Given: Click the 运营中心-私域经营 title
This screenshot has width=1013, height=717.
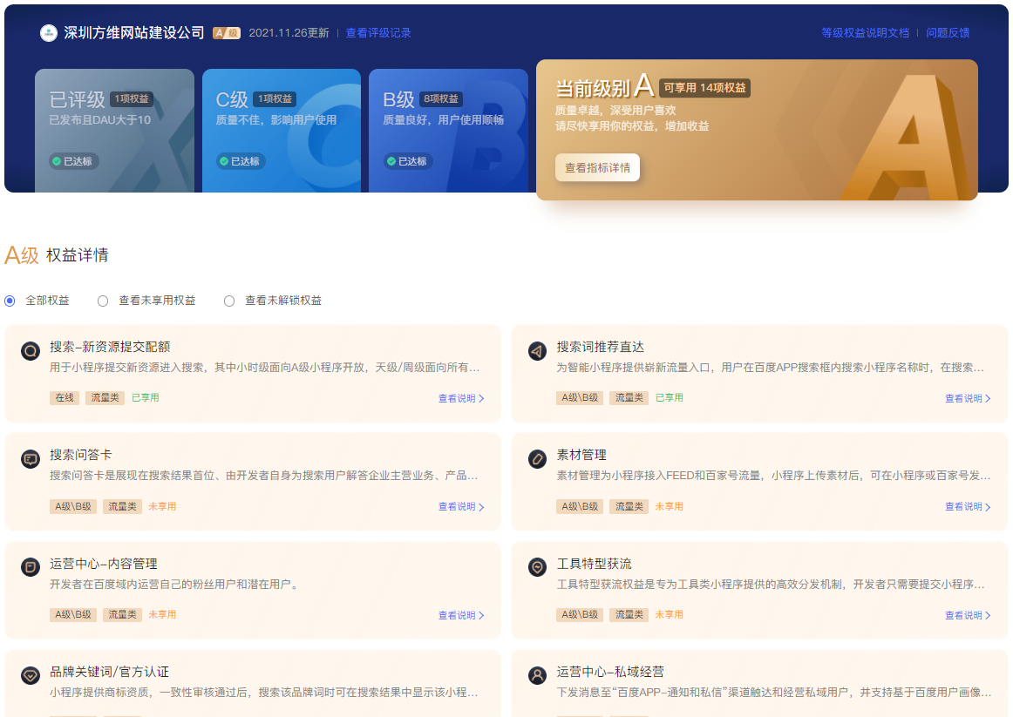Looking at the screenshot, I should click(x=610, y=672).
